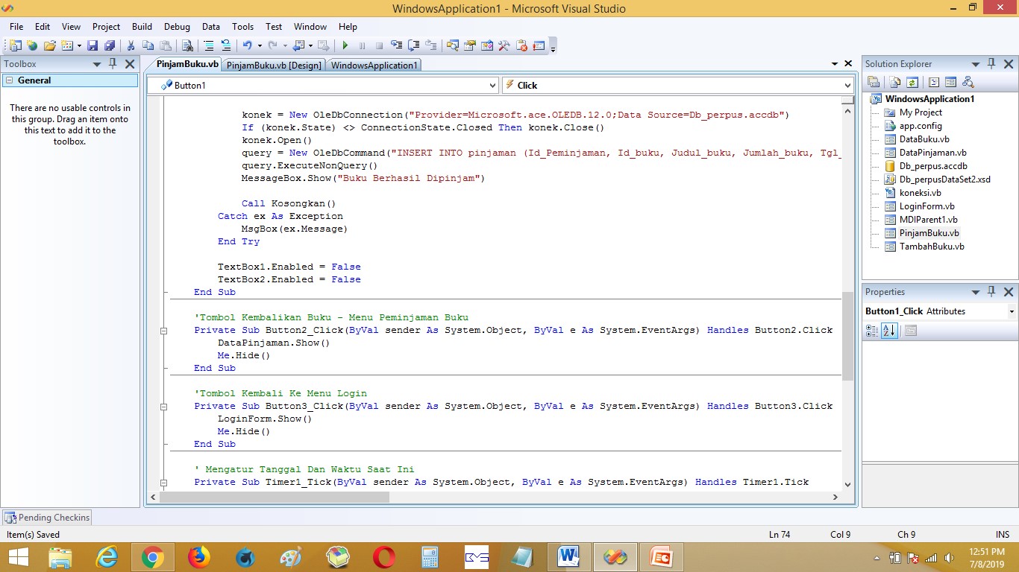This screenshot has width=1019, height=572.
Task: Open the File menu
Action: click(16, 26)
